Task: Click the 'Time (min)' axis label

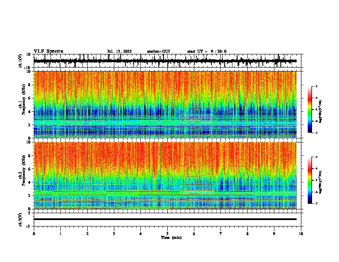Action: (171, 238)
